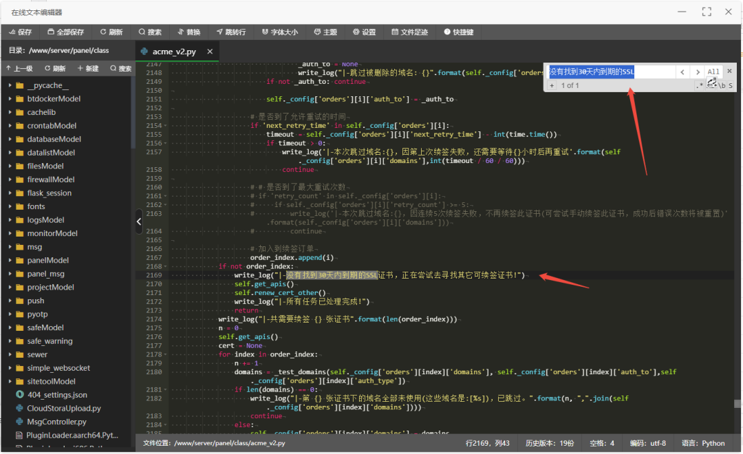Open 跳转行 (go to line) tool
743x454 pixels.
(x=231, y=32)
